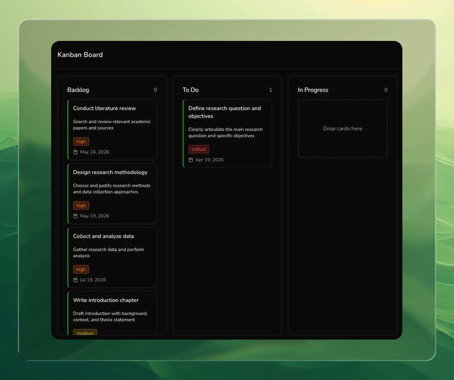
Task: Select the Design research methodology card
Action: coord(112,194)
